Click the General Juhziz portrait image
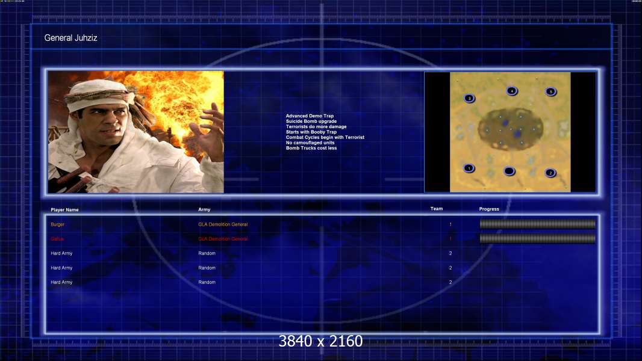Image resolution: width=642 pixels, height=361 pixels. point(136,132)
